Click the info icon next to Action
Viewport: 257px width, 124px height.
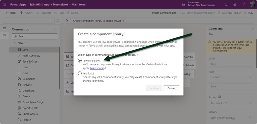point(219,97)
